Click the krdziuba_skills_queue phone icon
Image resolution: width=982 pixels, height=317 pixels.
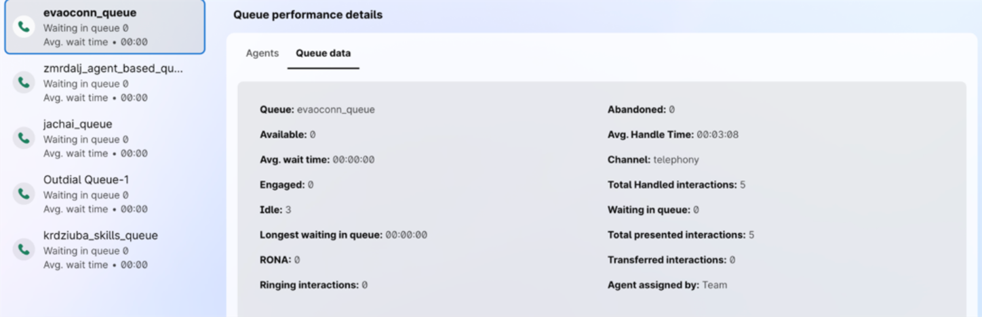(24, 249)
